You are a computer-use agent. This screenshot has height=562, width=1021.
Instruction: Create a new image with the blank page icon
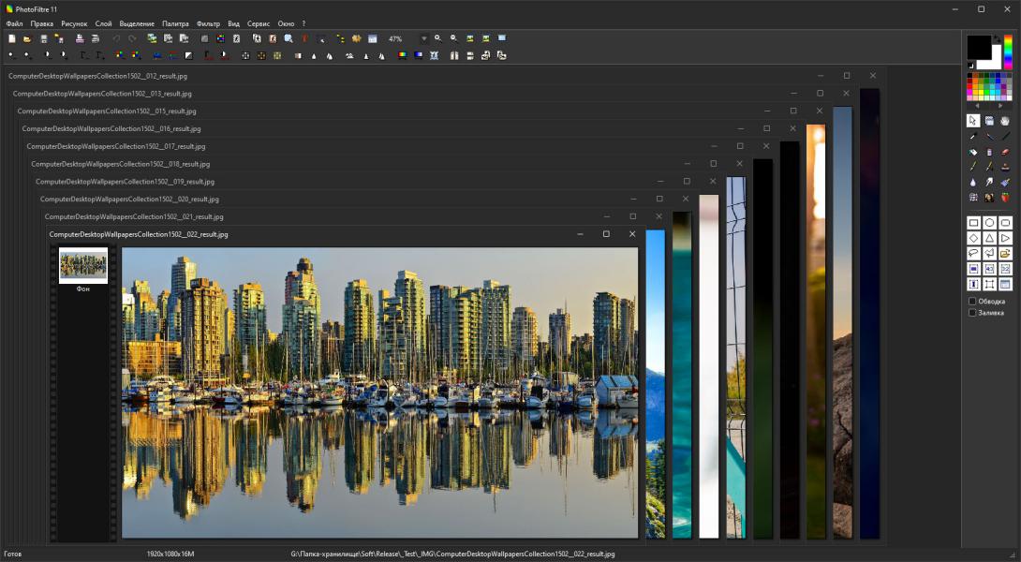[x=12, y=39]
